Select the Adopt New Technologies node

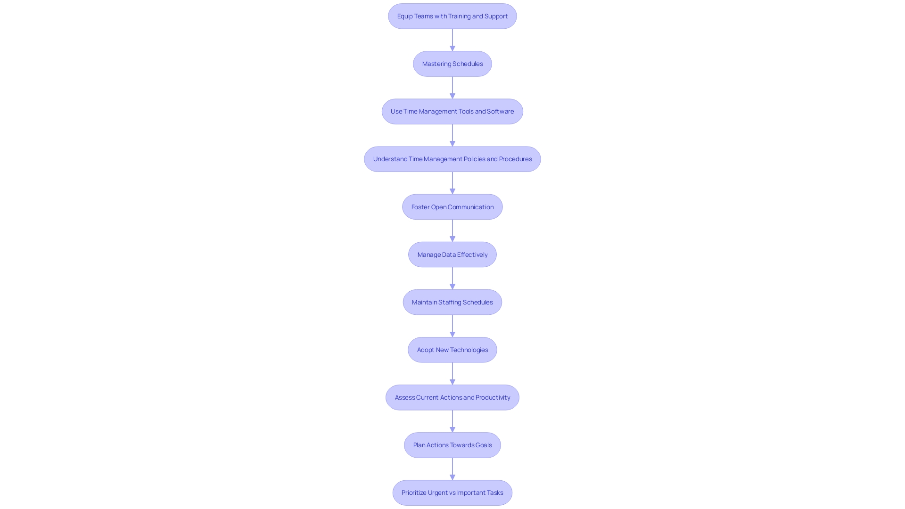[x=452, y=349]
